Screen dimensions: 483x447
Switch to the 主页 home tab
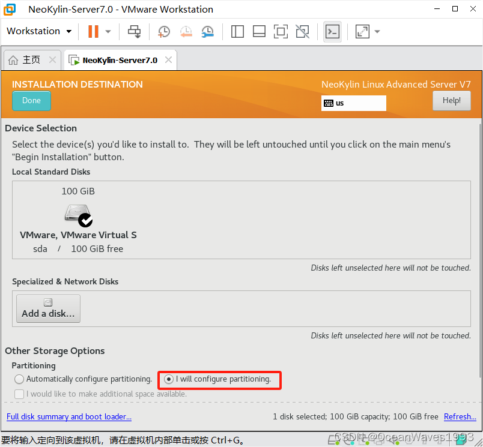[x=31, y=59]
